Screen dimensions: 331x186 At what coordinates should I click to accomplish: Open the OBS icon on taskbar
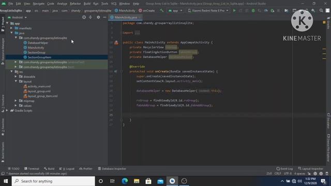click(184, 181)
